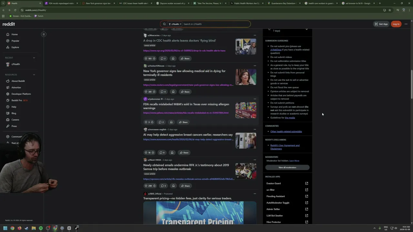
Task: Open CDC health alerts thumbnail
Action: [x=246, y=46]
